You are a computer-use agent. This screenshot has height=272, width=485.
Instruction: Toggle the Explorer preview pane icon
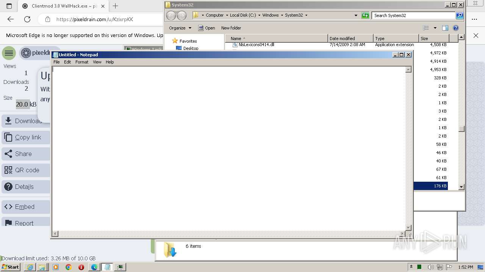point(445,28)
